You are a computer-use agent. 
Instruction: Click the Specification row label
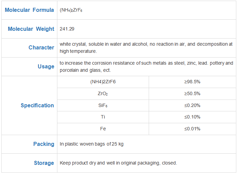37,105
